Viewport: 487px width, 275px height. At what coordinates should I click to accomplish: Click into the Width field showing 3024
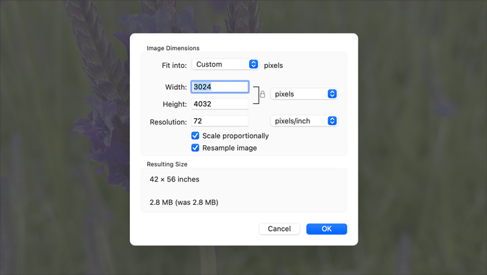point(220,87)
